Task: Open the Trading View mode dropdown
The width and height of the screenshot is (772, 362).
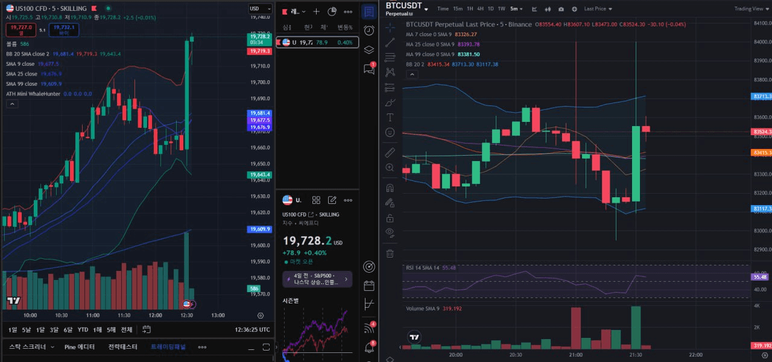Action: [x=751, y=9]
